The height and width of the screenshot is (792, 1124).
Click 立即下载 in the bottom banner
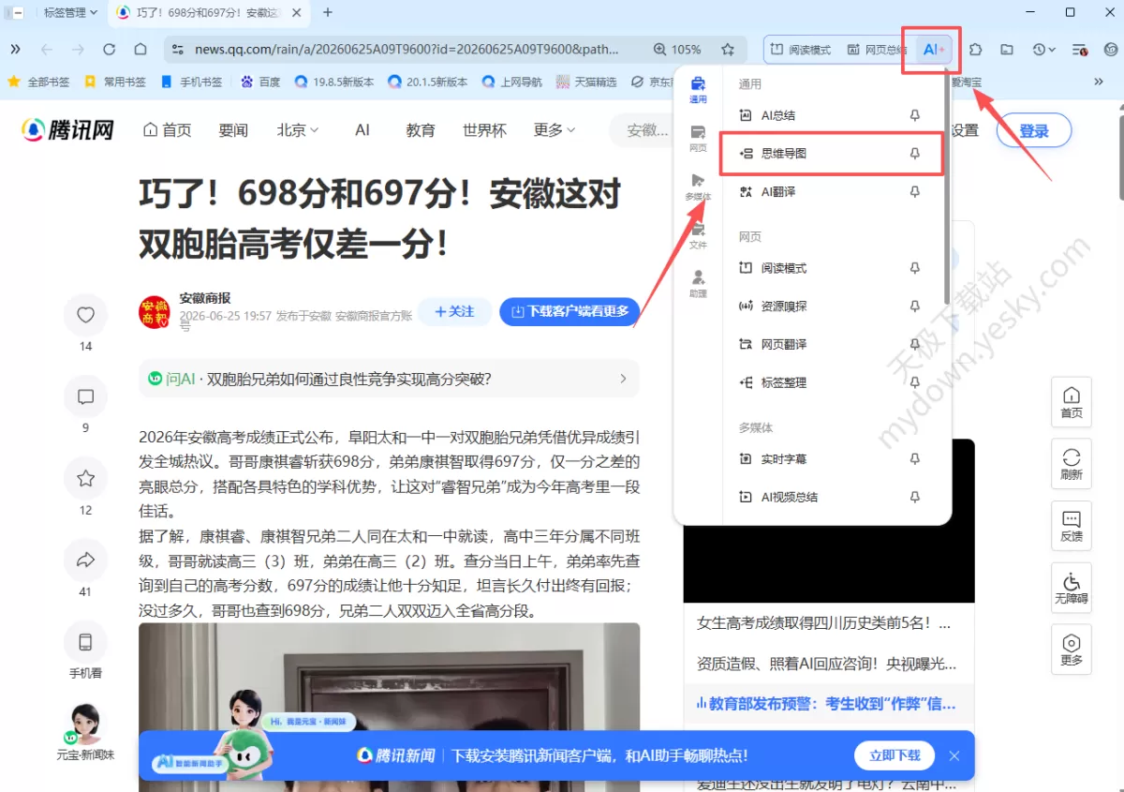coord(895,755)
